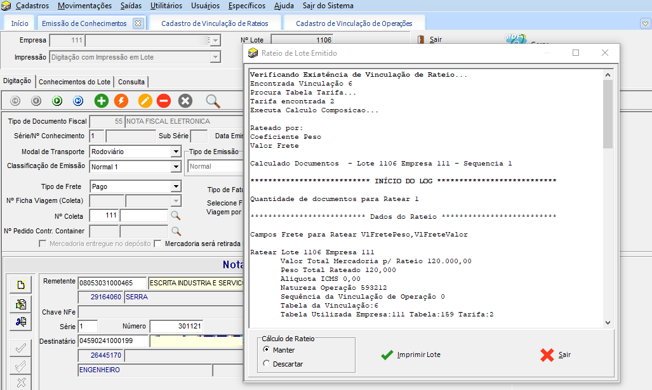This screenshot has height=390, width=652.
Task: Go to next record with green arrow
Action: (57, 100)
